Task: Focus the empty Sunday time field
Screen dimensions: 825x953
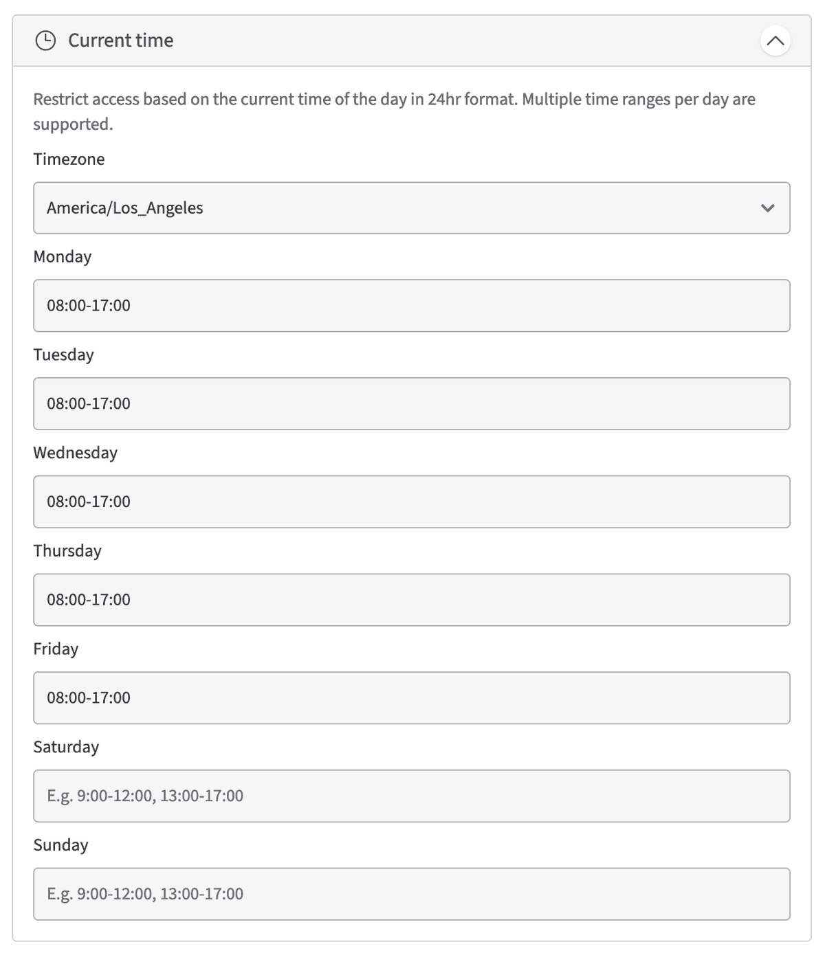Action: (x=411, y=893)
